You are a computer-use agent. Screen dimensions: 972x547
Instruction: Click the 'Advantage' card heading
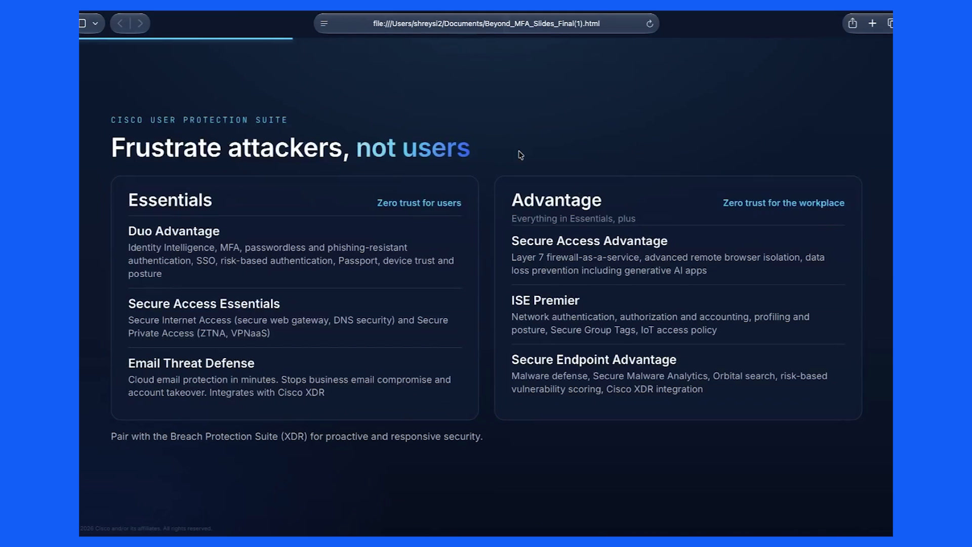point(556,200)
